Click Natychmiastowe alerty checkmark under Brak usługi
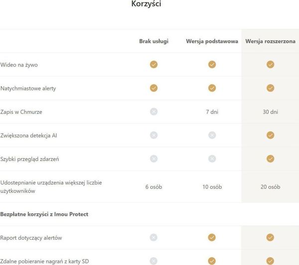The image size is (299, 265). 153,88
